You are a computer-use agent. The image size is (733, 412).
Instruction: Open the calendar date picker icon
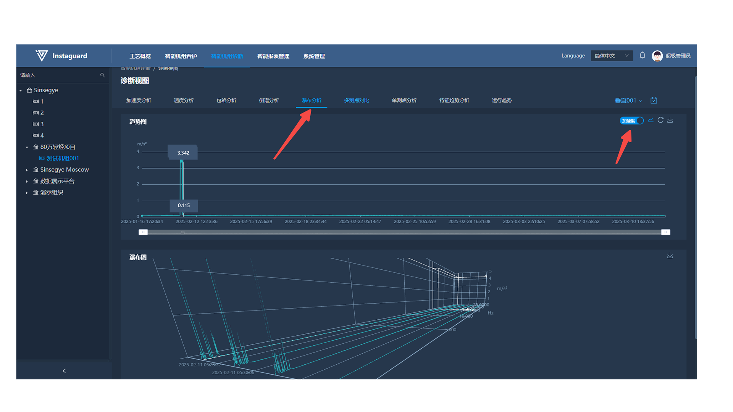coord(654,100)
